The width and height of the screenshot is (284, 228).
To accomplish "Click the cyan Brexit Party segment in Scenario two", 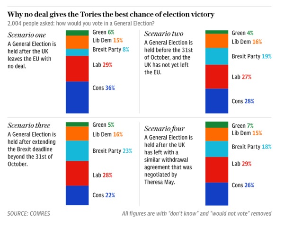I will click(217, 56).
